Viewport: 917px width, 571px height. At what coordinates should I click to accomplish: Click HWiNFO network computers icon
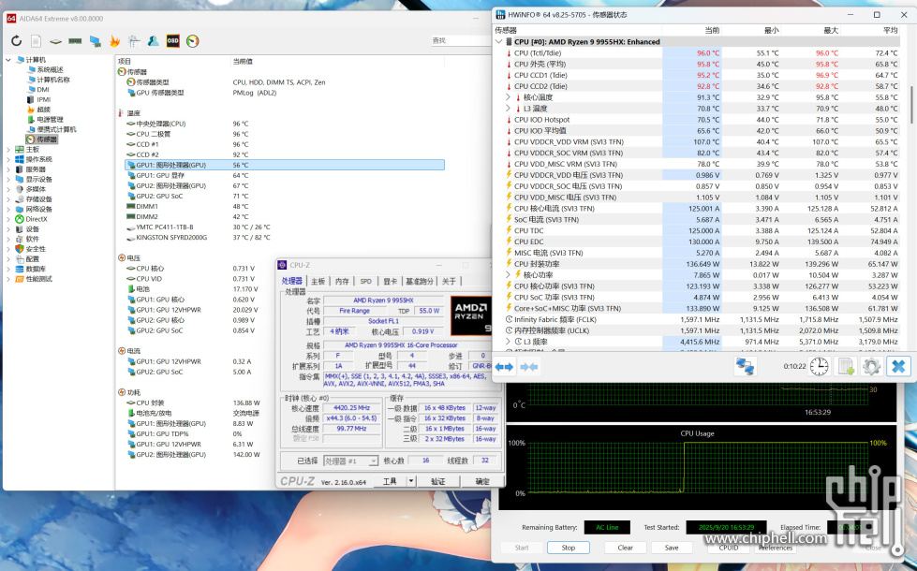point(745,366)
